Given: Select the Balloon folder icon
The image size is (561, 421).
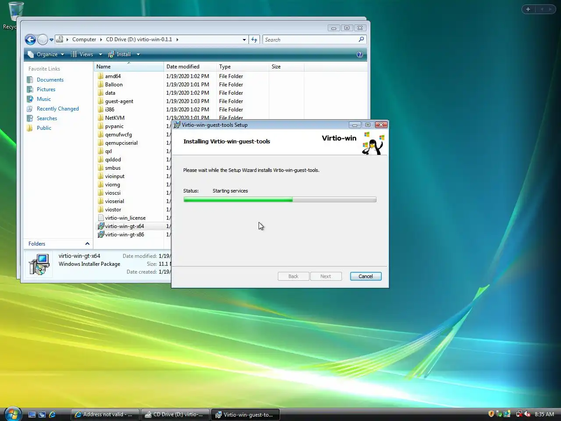Looking at the screenshot, I should tap(100, 85).
